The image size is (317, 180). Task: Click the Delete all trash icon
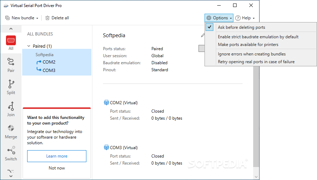pyautogui.click(x=47, y=18)
